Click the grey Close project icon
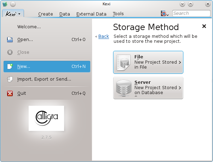Image resolution: width=213 pixels, height=162 pixels. (10, 52)
